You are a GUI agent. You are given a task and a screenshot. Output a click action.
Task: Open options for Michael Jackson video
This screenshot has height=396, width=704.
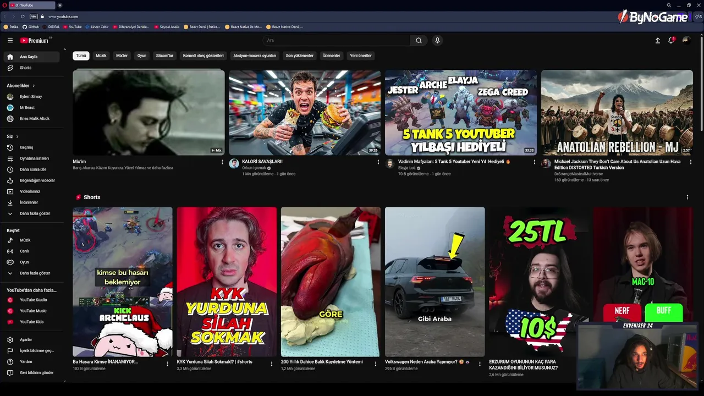[690, 162]
